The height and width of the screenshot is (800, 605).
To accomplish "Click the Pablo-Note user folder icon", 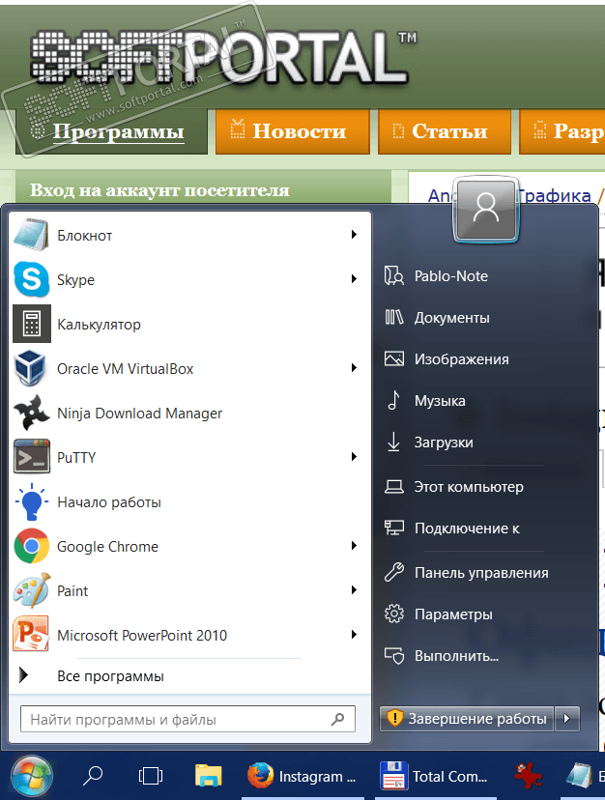I will click(393, 276).
